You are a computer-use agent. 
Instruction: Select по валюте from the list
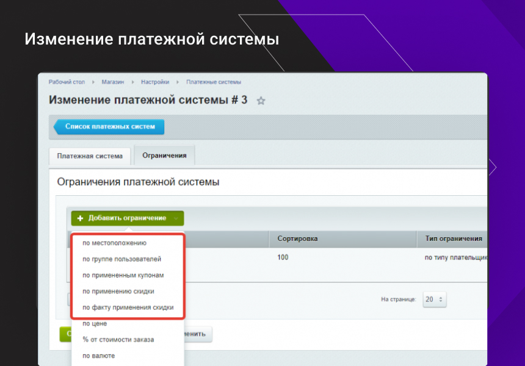(98, 356)
